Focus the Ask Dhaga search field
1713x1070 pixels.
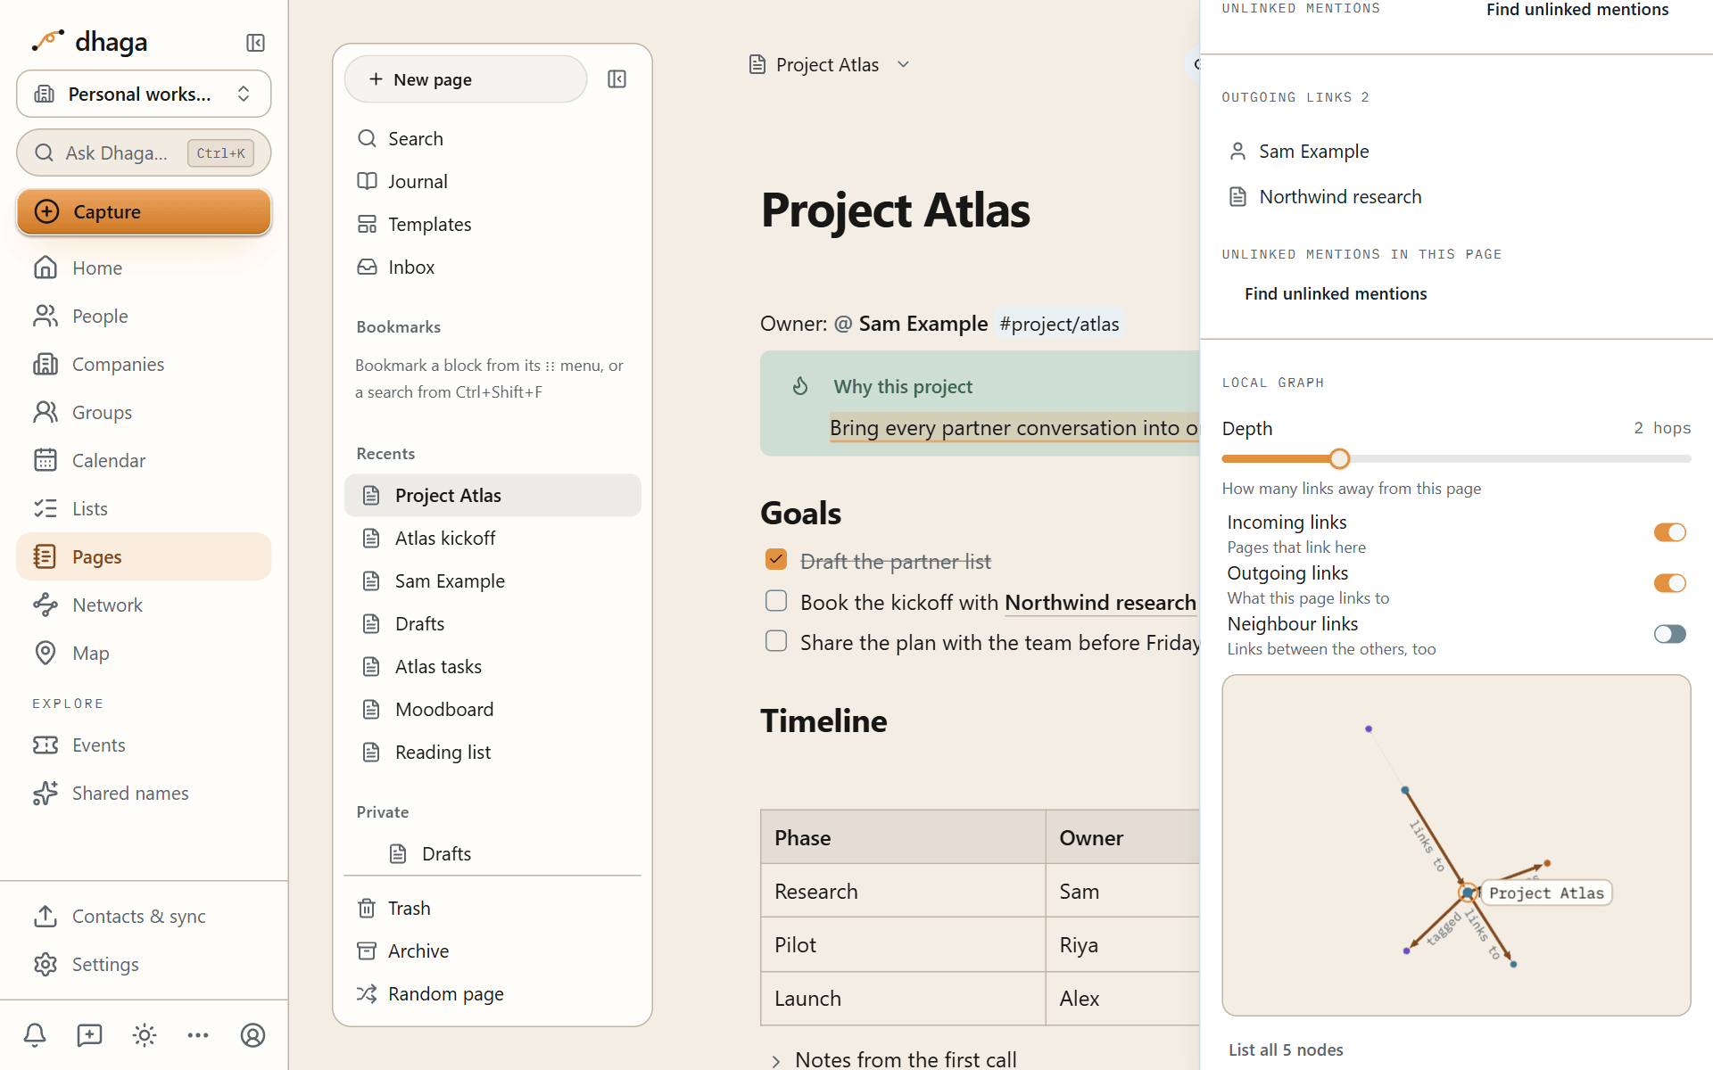click(144, 152)
